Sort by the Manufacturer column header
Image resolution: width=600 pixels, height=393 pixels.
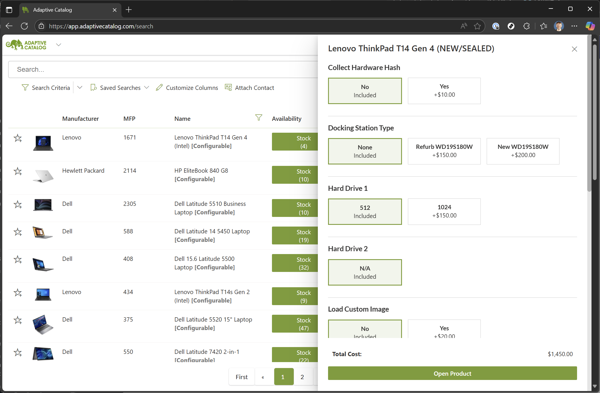click(x=80, y=119)
